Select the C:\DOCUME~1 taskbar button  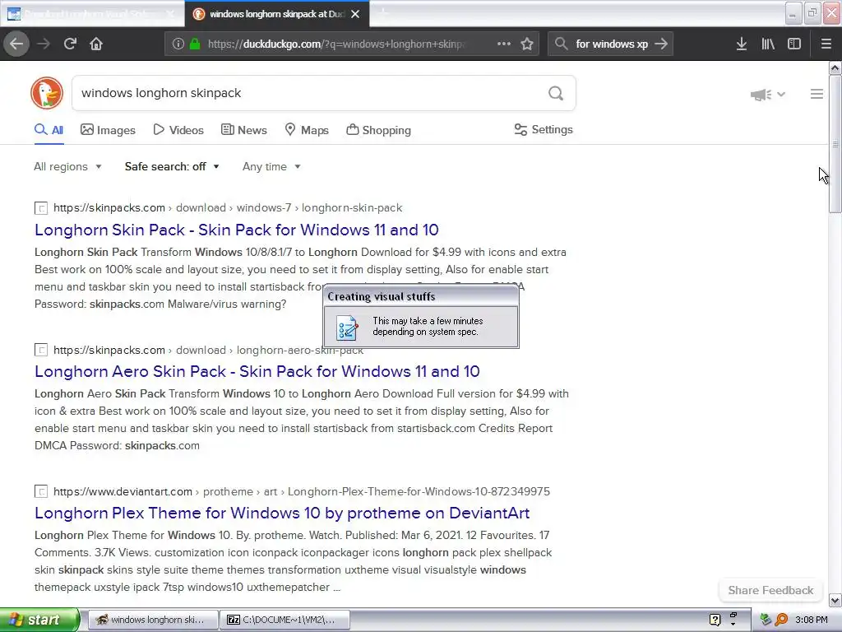[285, 620]
